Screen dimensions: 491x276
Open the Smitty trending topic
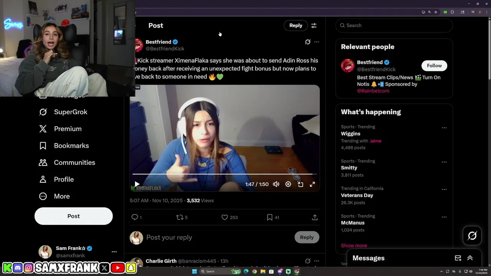(349, 168)
